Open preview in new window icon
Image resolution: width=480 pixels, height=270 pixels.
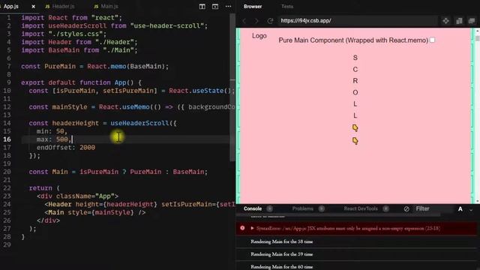(x=472, y=21)
